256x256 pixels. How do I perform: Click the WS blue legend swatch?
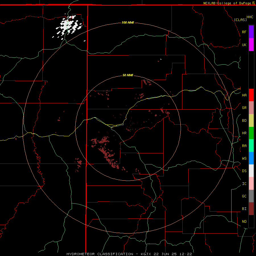pyautogui.click(x=251, y=158)
